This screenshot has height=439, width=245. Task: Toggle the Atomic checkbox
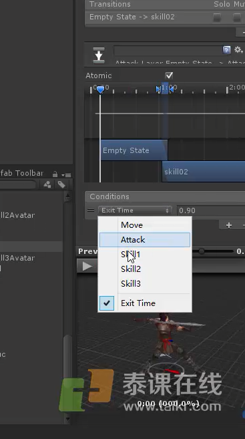click(169, 76)
